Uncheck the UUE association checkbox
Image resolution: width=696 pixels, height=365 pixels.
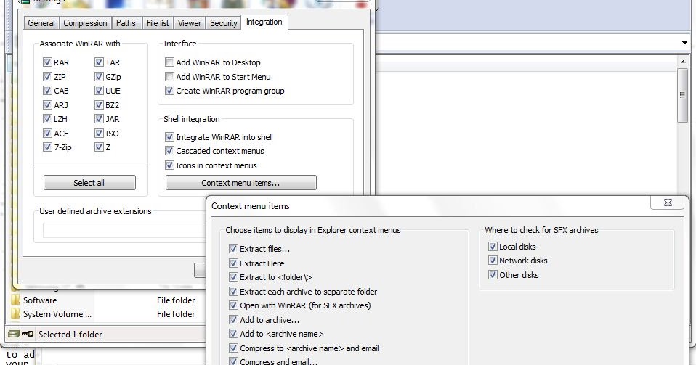(99, 91)
